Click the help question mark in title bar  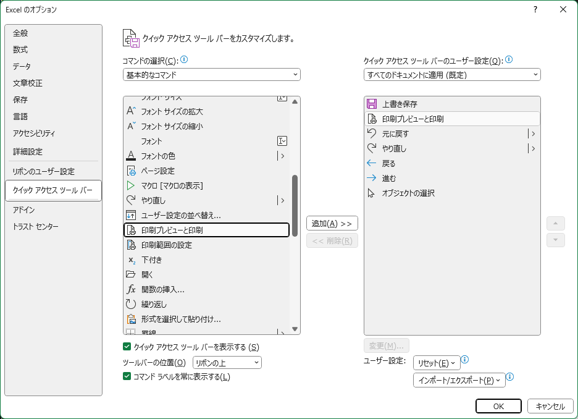(x=535, y=10)
